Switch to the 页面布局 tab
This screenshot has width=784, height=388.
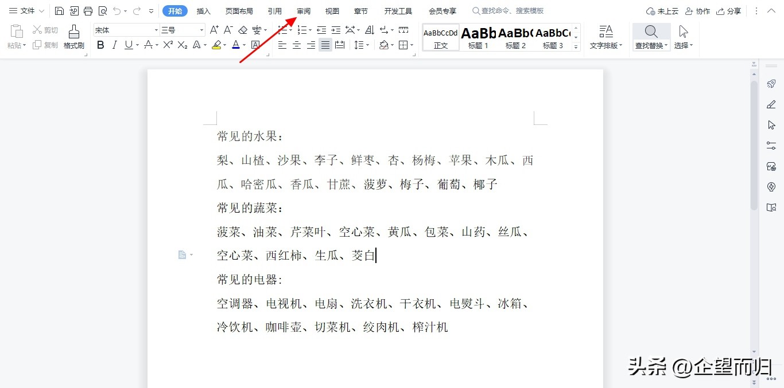pyautogui.click(x=239, y=11)
